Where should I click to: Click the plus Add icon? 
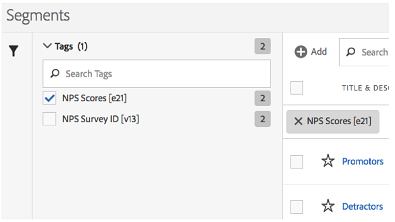(301, 52)
